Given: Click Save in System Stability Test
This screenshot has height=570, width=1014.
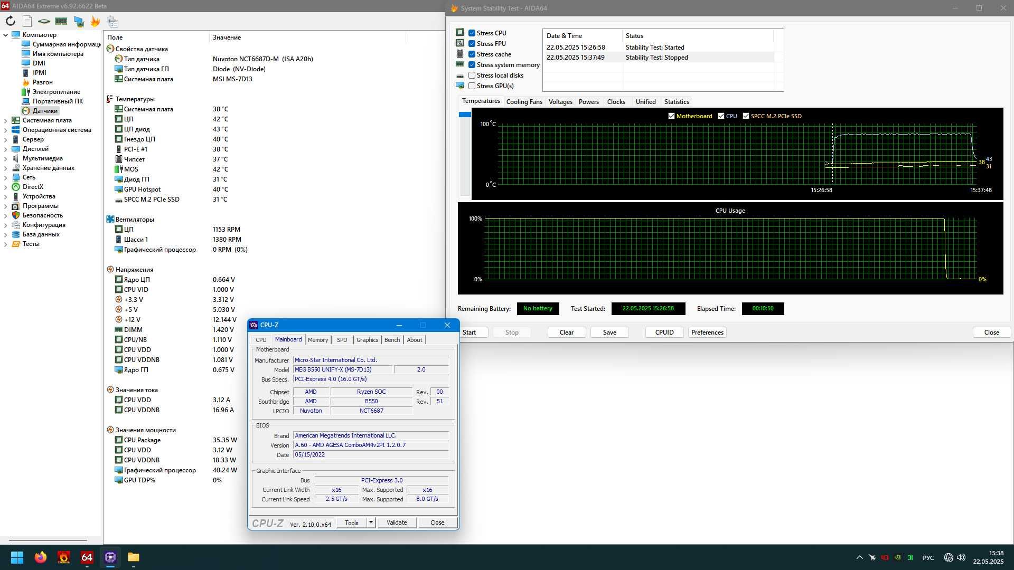Looking at the screenshot, I should (609, 332).
